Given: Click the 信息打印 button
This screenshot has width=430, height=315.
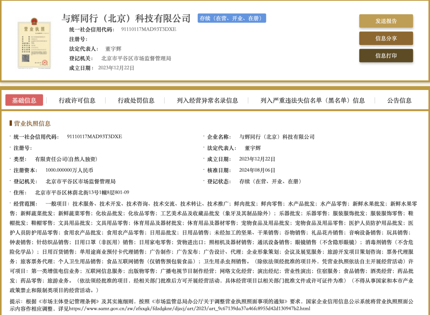Looking at the screenshot, I should pos(386,56).
